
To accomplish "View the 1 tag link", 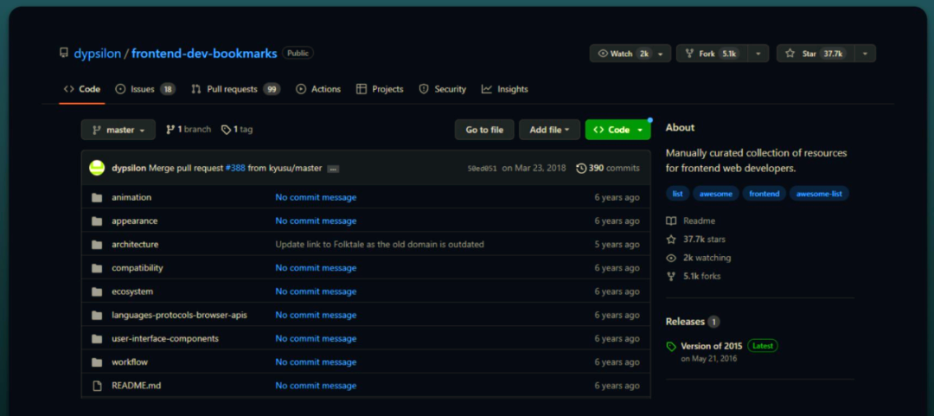I will click(x=237, y=130).
